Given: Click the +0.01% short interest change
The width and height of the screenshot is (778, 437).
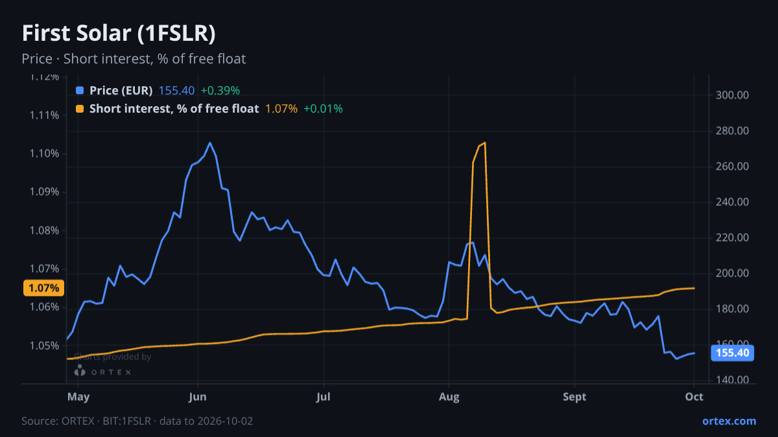Looking at the screenshot, I should (323, 109).
